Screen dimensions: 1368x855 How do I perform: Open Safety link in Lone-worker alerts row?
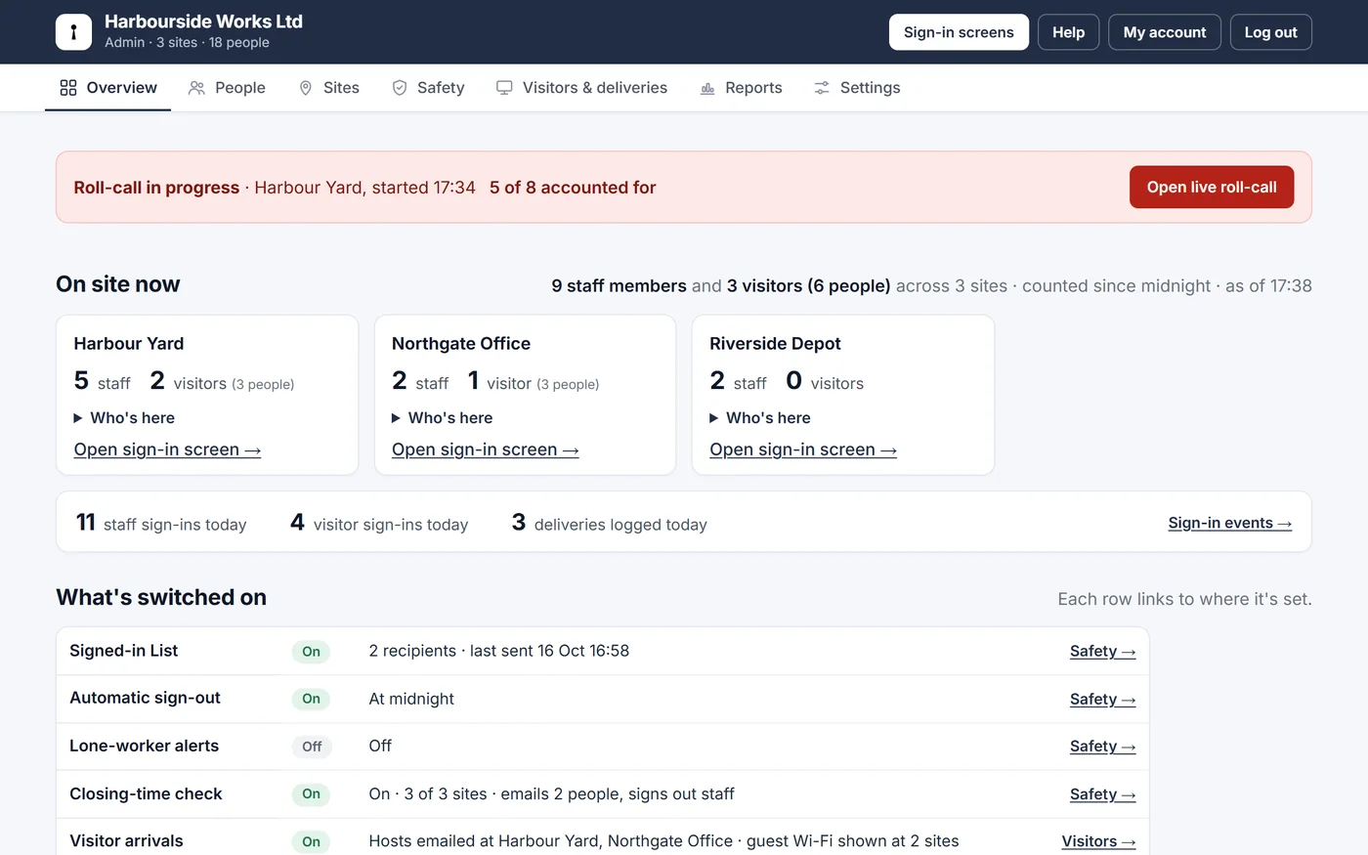pos(1102,747)
